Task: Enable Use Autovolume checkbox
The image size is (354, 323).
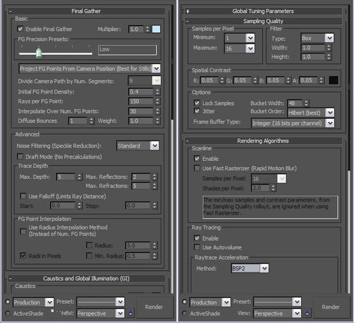Action: click(x=197, y=247)
